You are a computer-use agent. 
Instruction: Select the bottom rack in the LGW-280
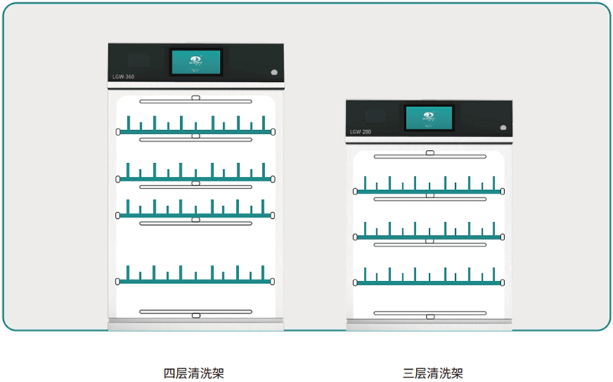coord(428,282)
